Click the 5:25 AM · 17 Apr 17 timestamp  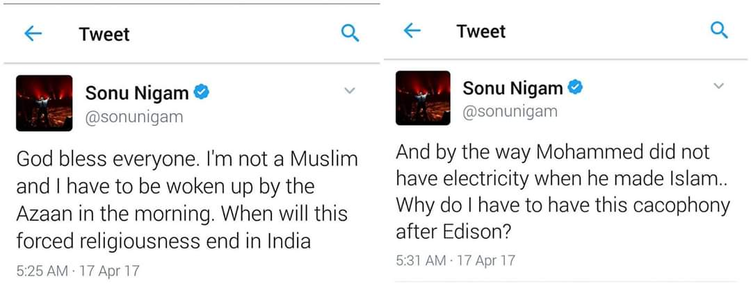(77, 271)
